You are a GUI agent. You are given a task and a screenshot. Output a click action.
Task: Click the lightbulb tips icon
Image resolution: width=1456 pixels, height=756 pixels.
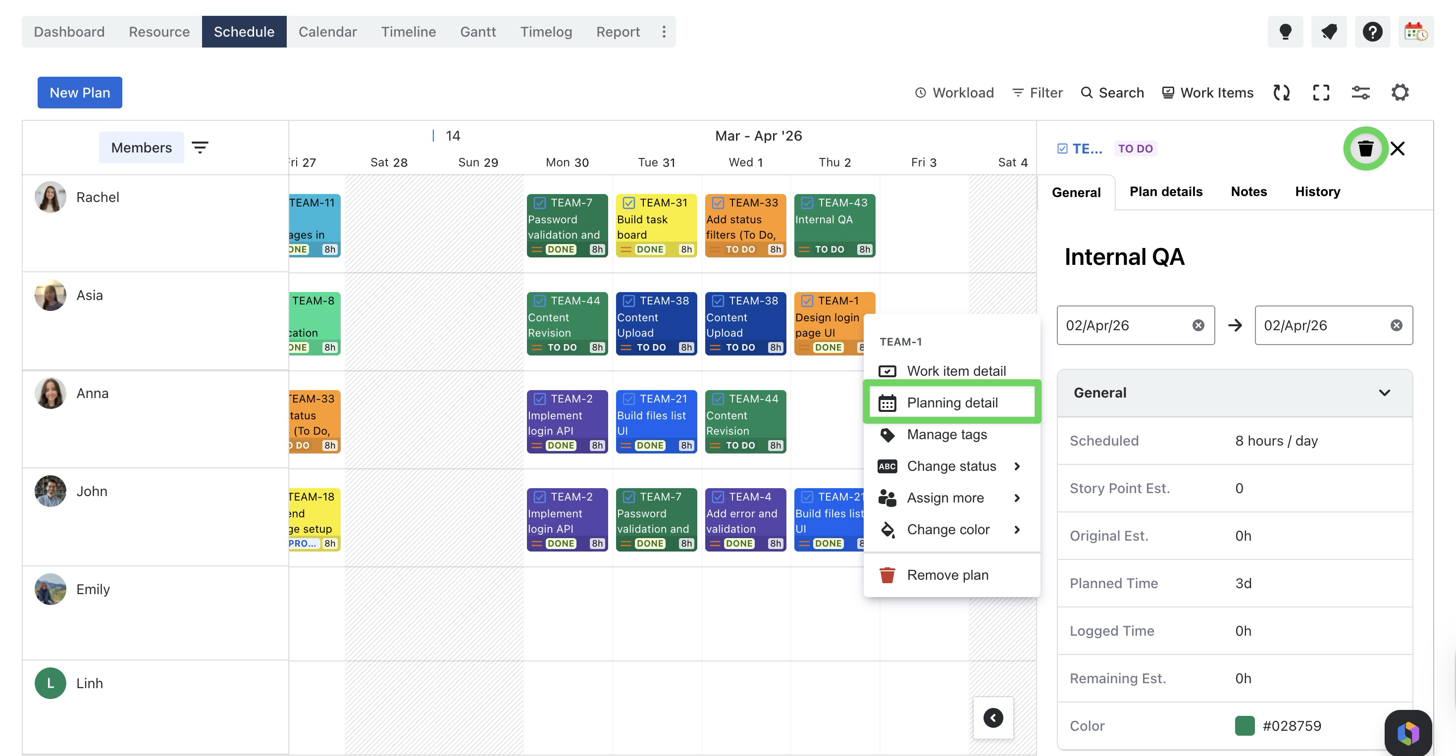(x=1285, y=32)
